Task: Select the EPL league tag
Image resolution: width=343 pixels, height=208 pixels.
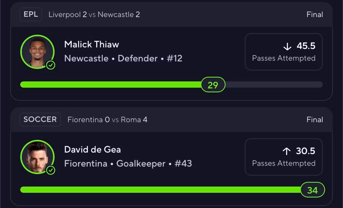Action: click(31, 14)
